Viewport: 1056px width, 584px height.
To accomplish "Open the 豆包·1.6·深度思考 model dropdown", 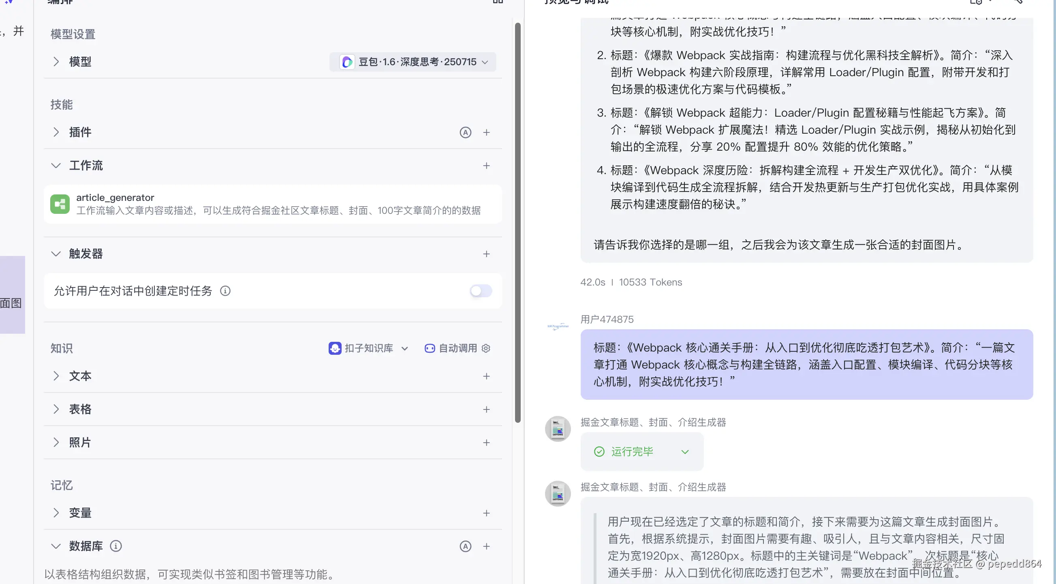I will 413,62.
